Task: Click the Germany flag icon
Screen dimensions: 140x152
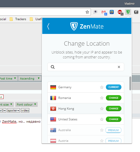Action: 53,87
